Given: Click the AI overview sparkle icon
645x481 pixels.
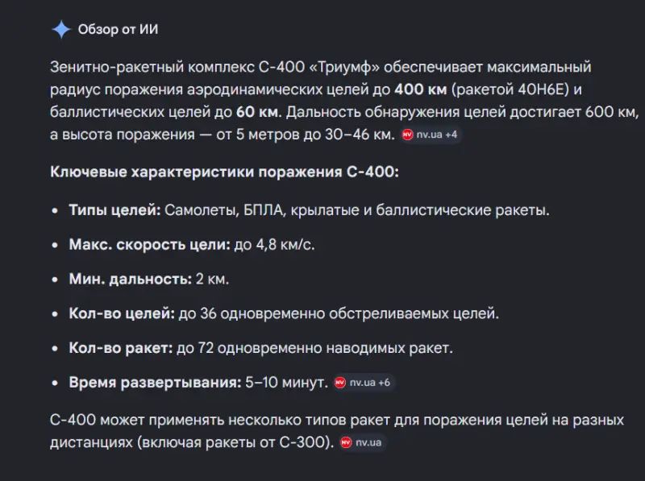Looking at the screenshot, I should point(61,30).
